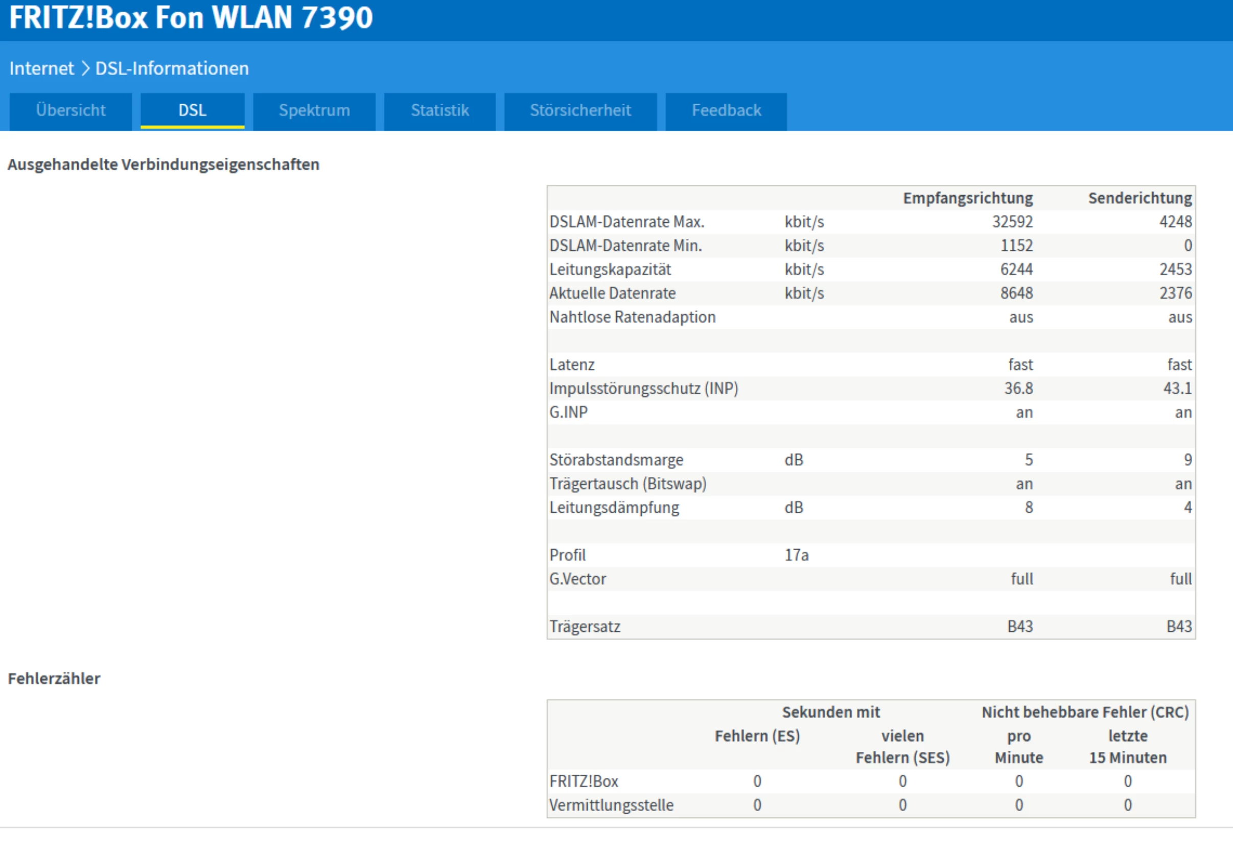The height and width of the screenshot is (854, 1233).
Task: Click the Nicht behebbare Fehler (CRC) header
Action: tap(1085, 712)
